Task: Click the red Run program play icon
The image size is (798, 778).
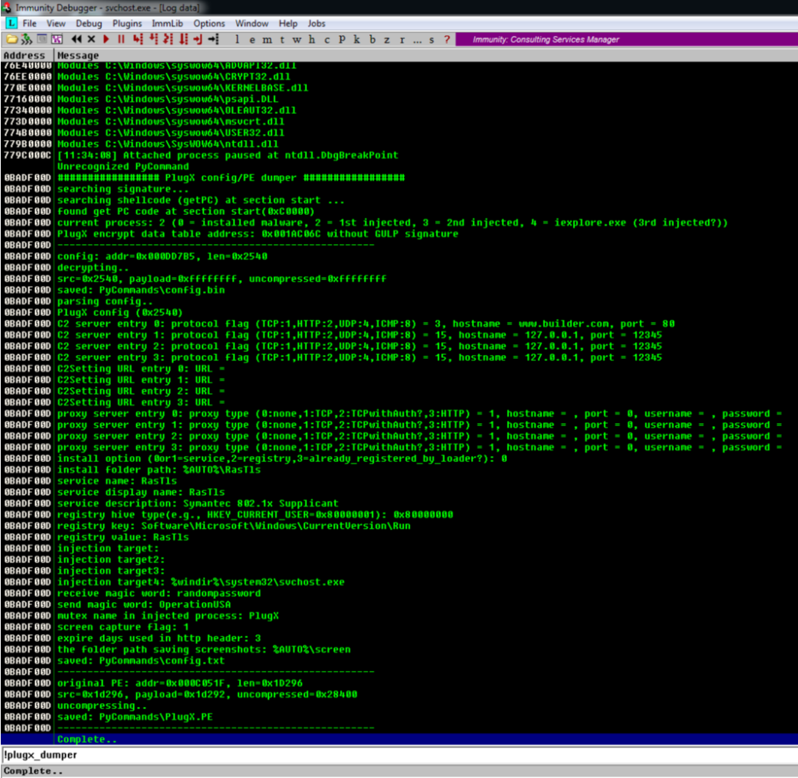Action: click(x=106, y=39)
